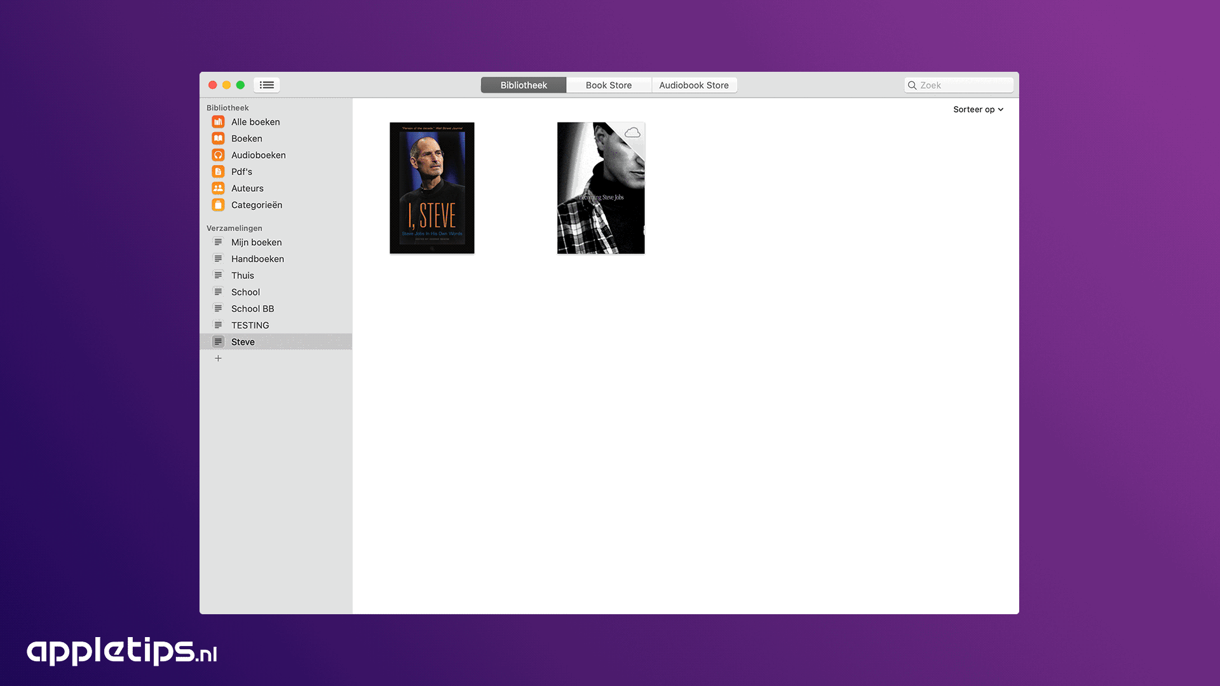Click the Categorieën sidebar icon

pos(218,205)
